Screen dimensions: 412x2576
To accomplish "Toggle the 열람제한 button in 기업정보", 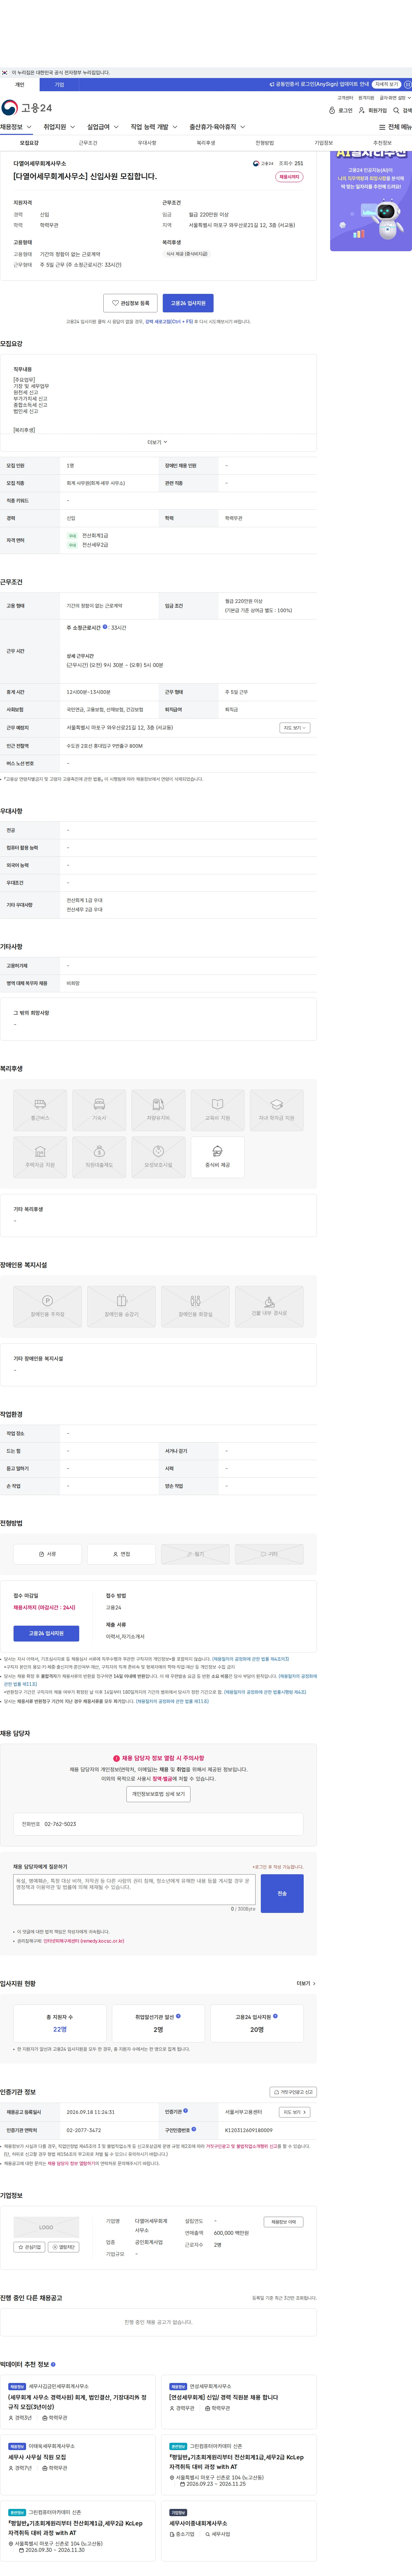I will click(64, 2247).
